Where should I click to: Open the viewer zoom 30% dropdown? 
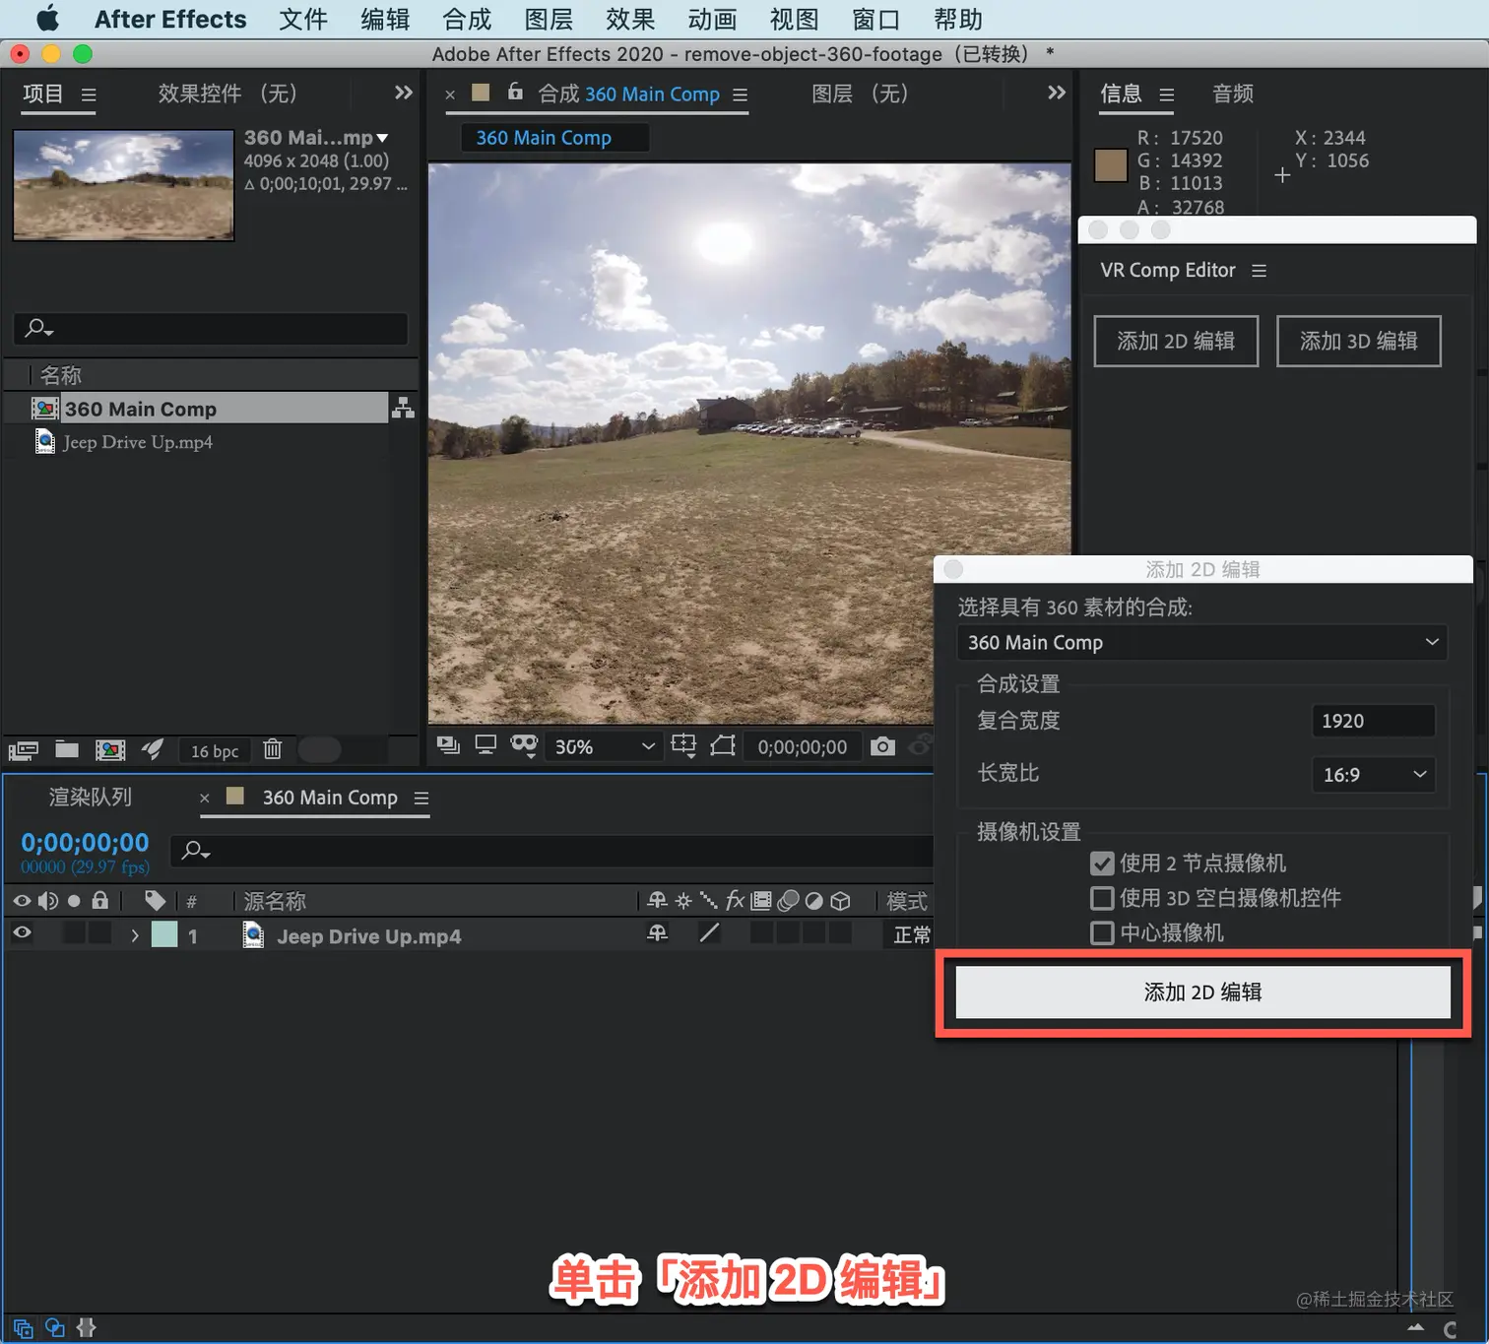pyautogui.click(x=603, y=746)
